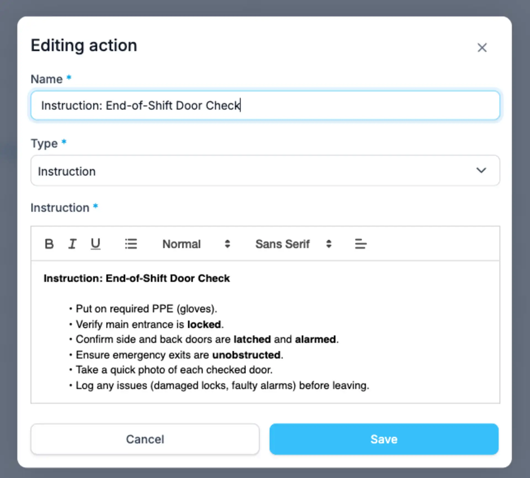Image resolution: width=530 pixels, height=478 pixels.
Task: Open the paragraph style dropdown showing Normal
Action: pyautogui.click(x=182, y=244)
